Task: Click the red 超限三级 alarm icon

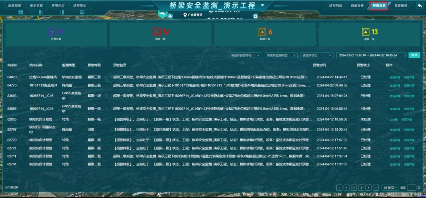Action: tap(156, 32)
